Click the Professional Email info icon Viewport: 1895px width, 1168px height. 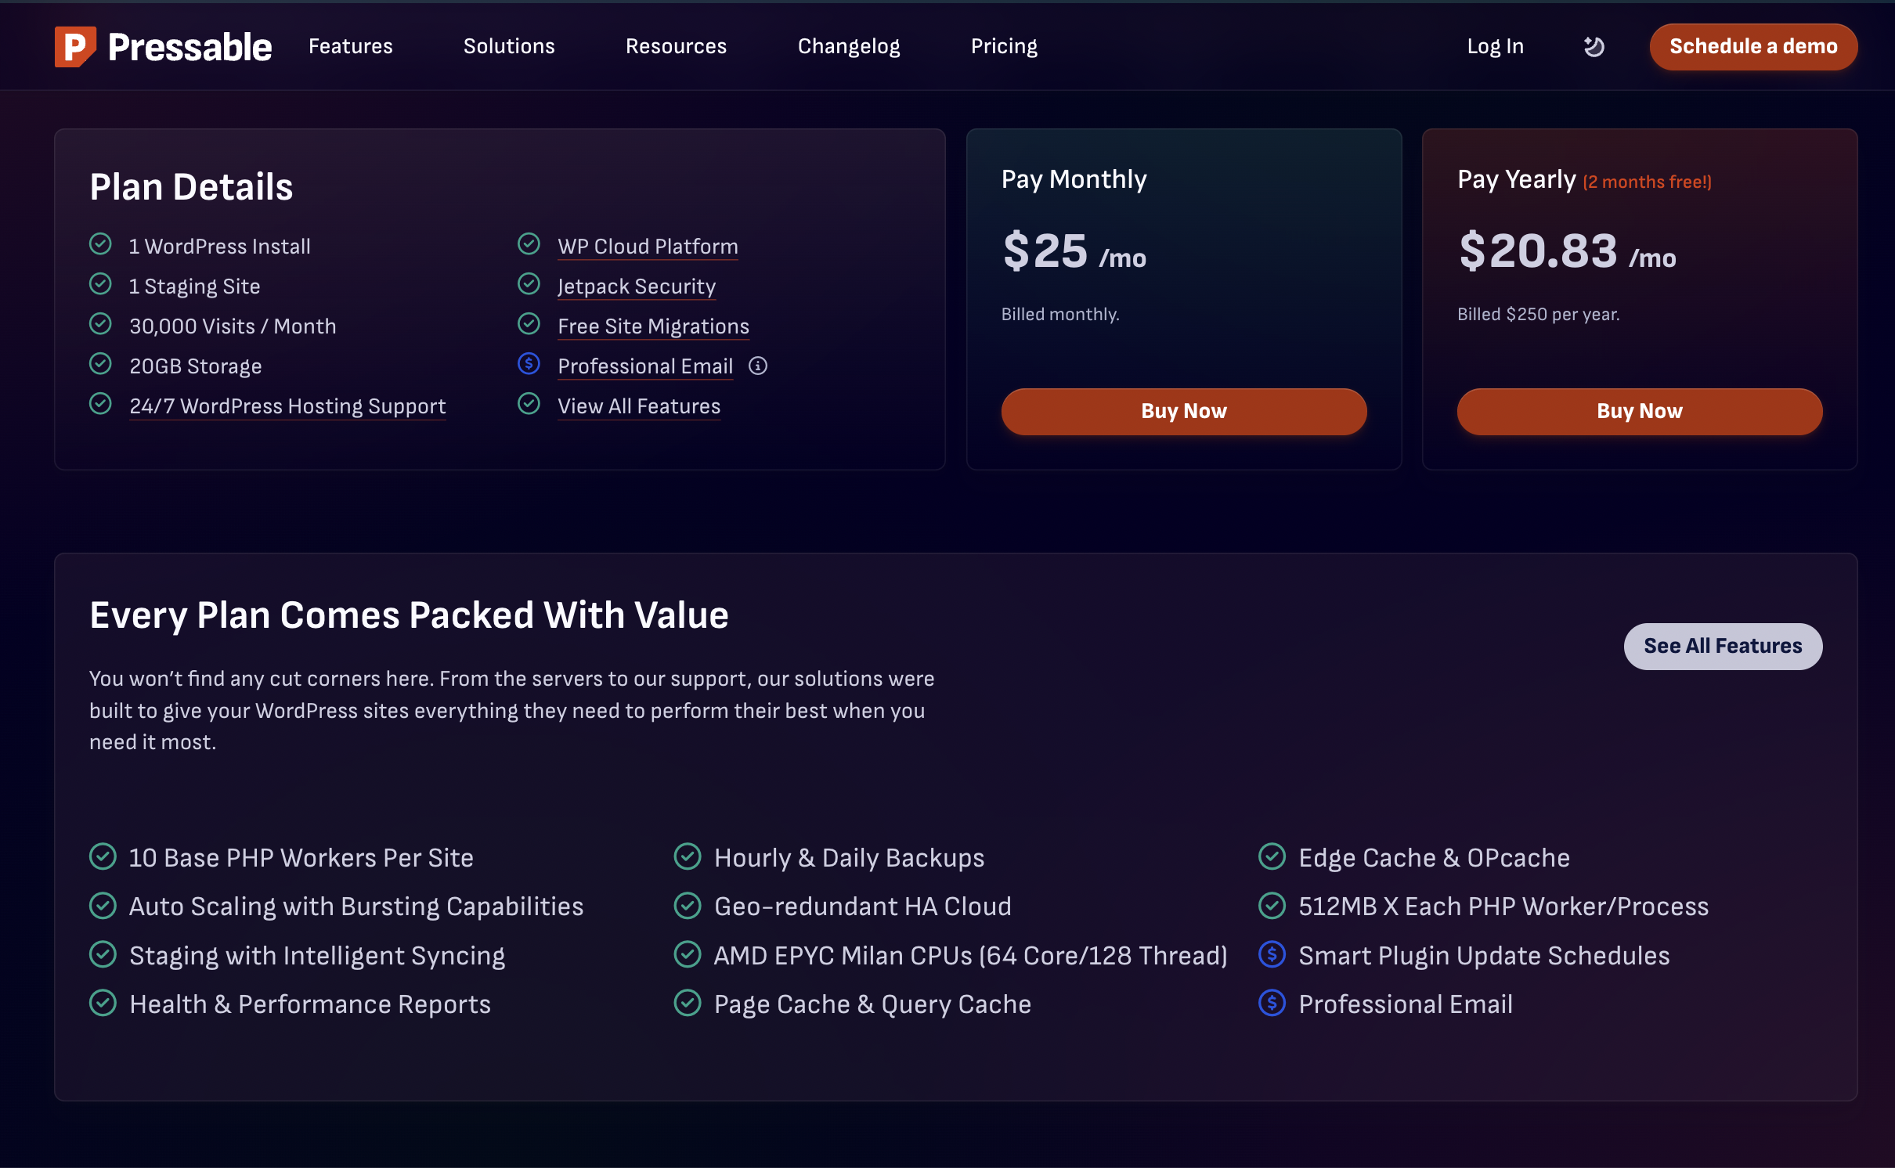tap(757, 366)
